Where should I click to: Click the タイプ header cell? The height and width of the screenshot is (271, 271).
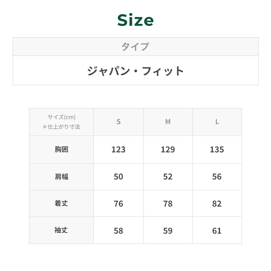point(135,47)
